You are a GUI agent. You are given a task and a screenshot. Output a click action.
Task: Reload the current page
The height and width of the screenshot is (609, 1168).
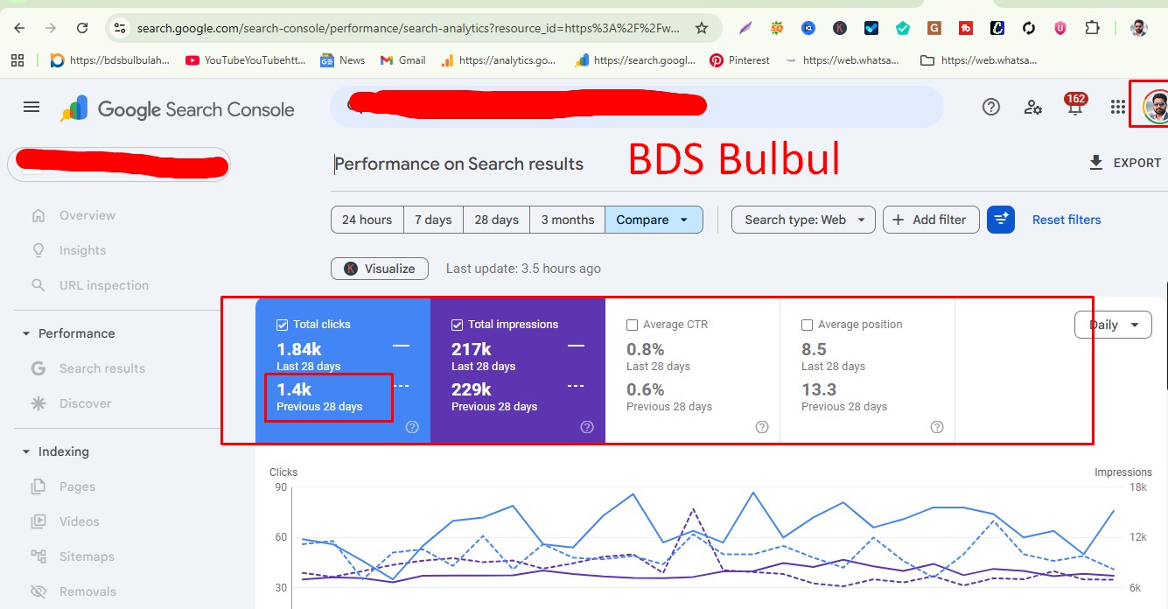(82, 28)
